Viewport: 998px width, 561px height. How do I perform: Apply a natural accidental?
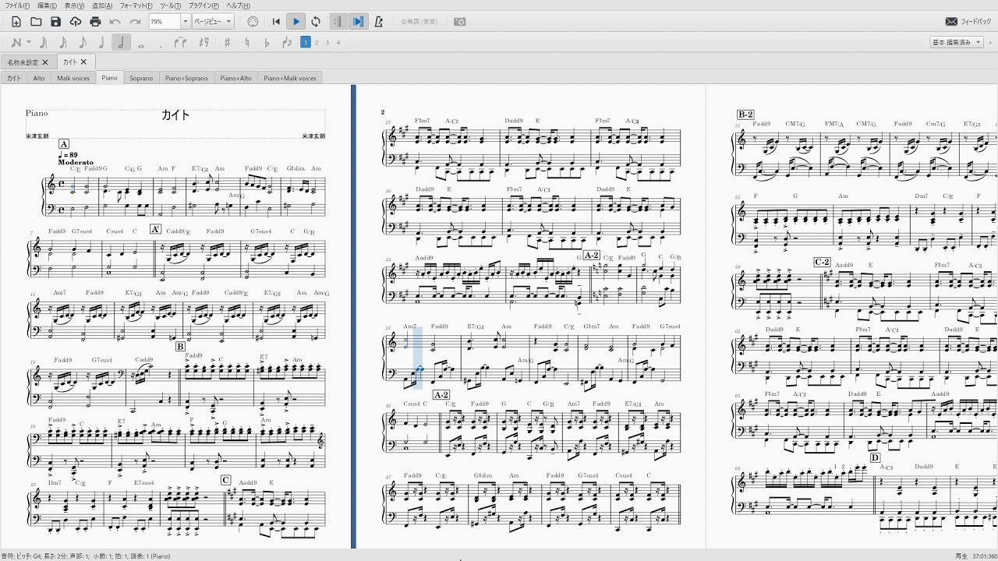pyautogui.click(x=247, y=43)
